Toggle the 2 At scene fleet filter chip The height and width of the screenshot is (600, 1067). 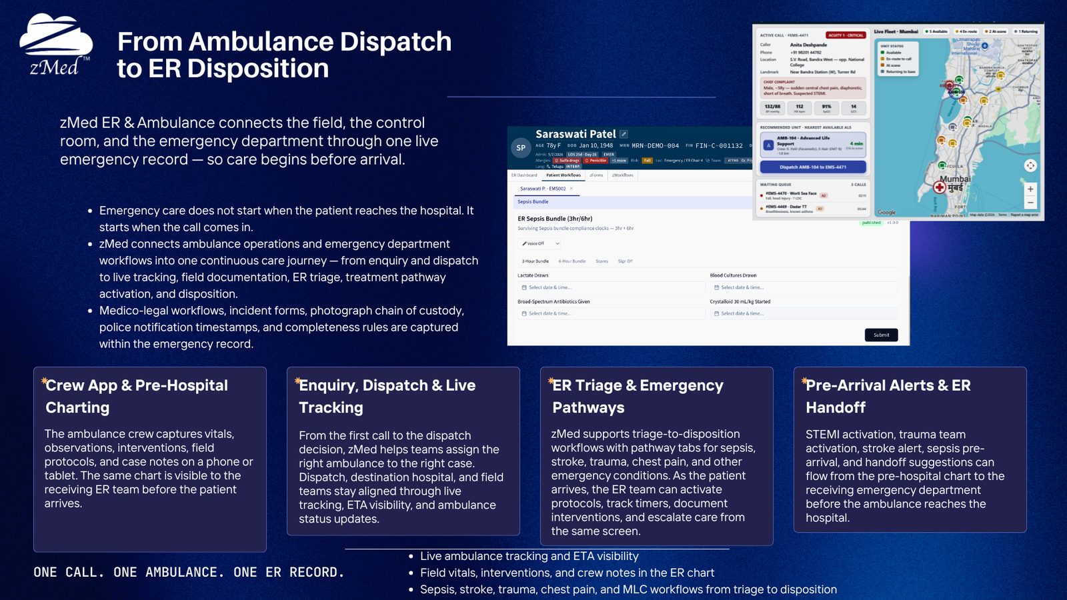pyautogui.click(x=996, y=31)
